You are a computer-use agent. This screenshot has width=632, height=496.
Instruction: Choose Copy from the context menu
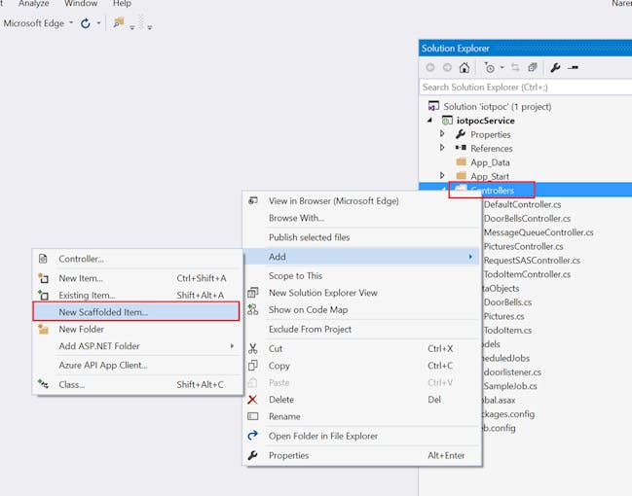(x=361, y=366)
